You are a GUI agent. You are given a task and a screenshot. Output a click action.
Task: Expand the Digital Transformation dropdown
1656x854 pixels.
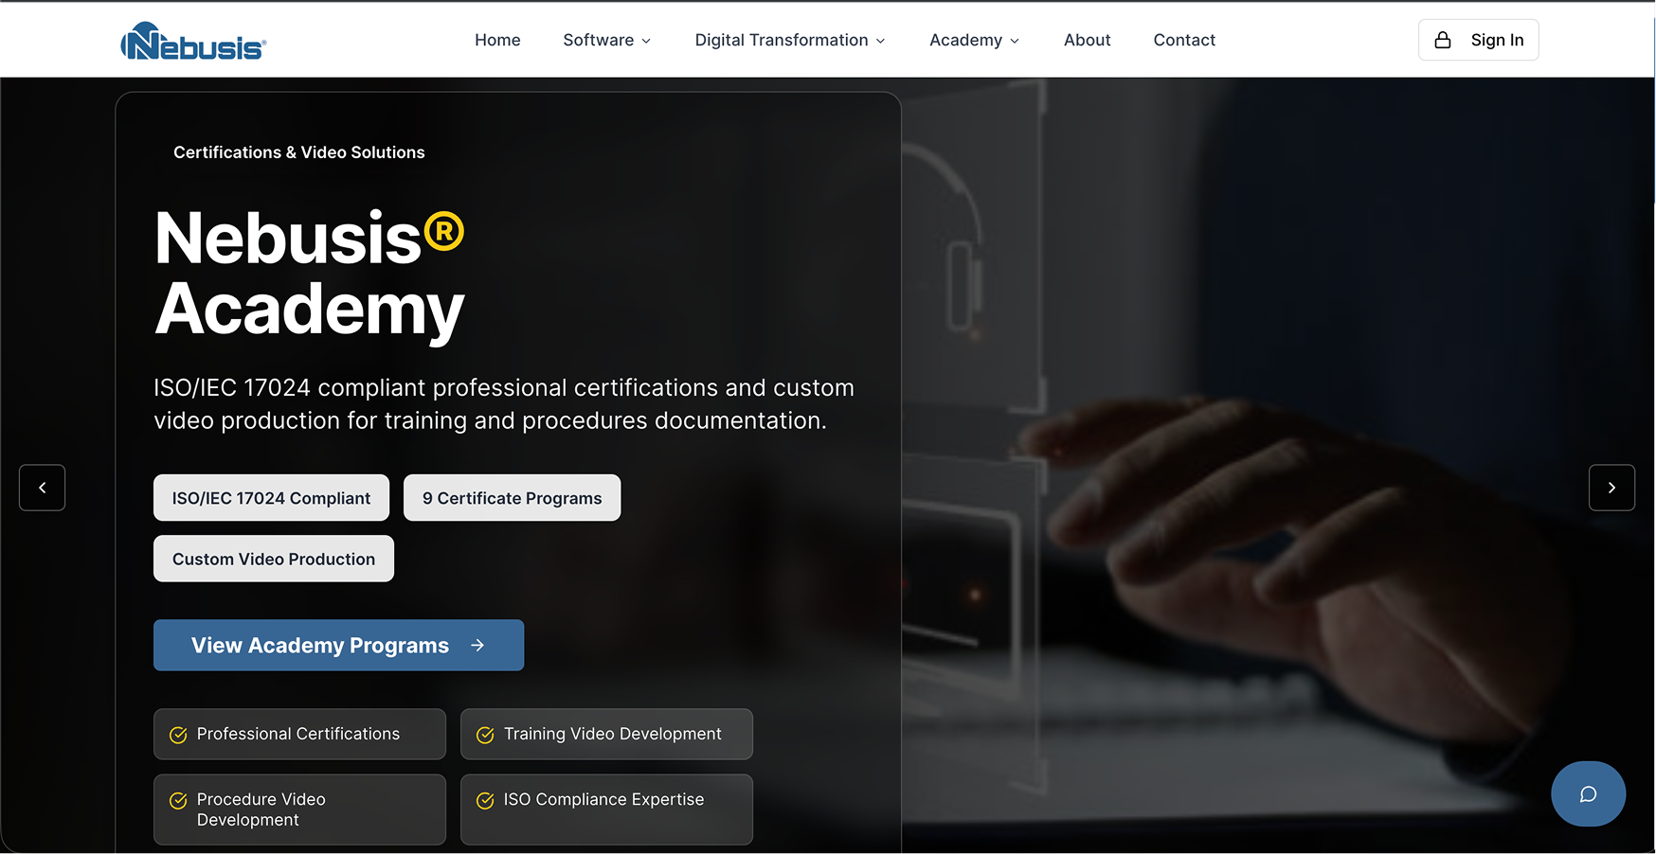pos(789,40)
